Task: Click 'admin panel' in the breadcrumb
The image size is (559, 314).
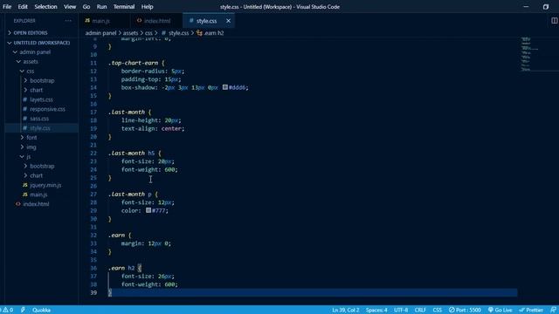Action: (100, 33)
